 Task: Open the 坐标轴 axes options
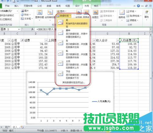(79, 14)
